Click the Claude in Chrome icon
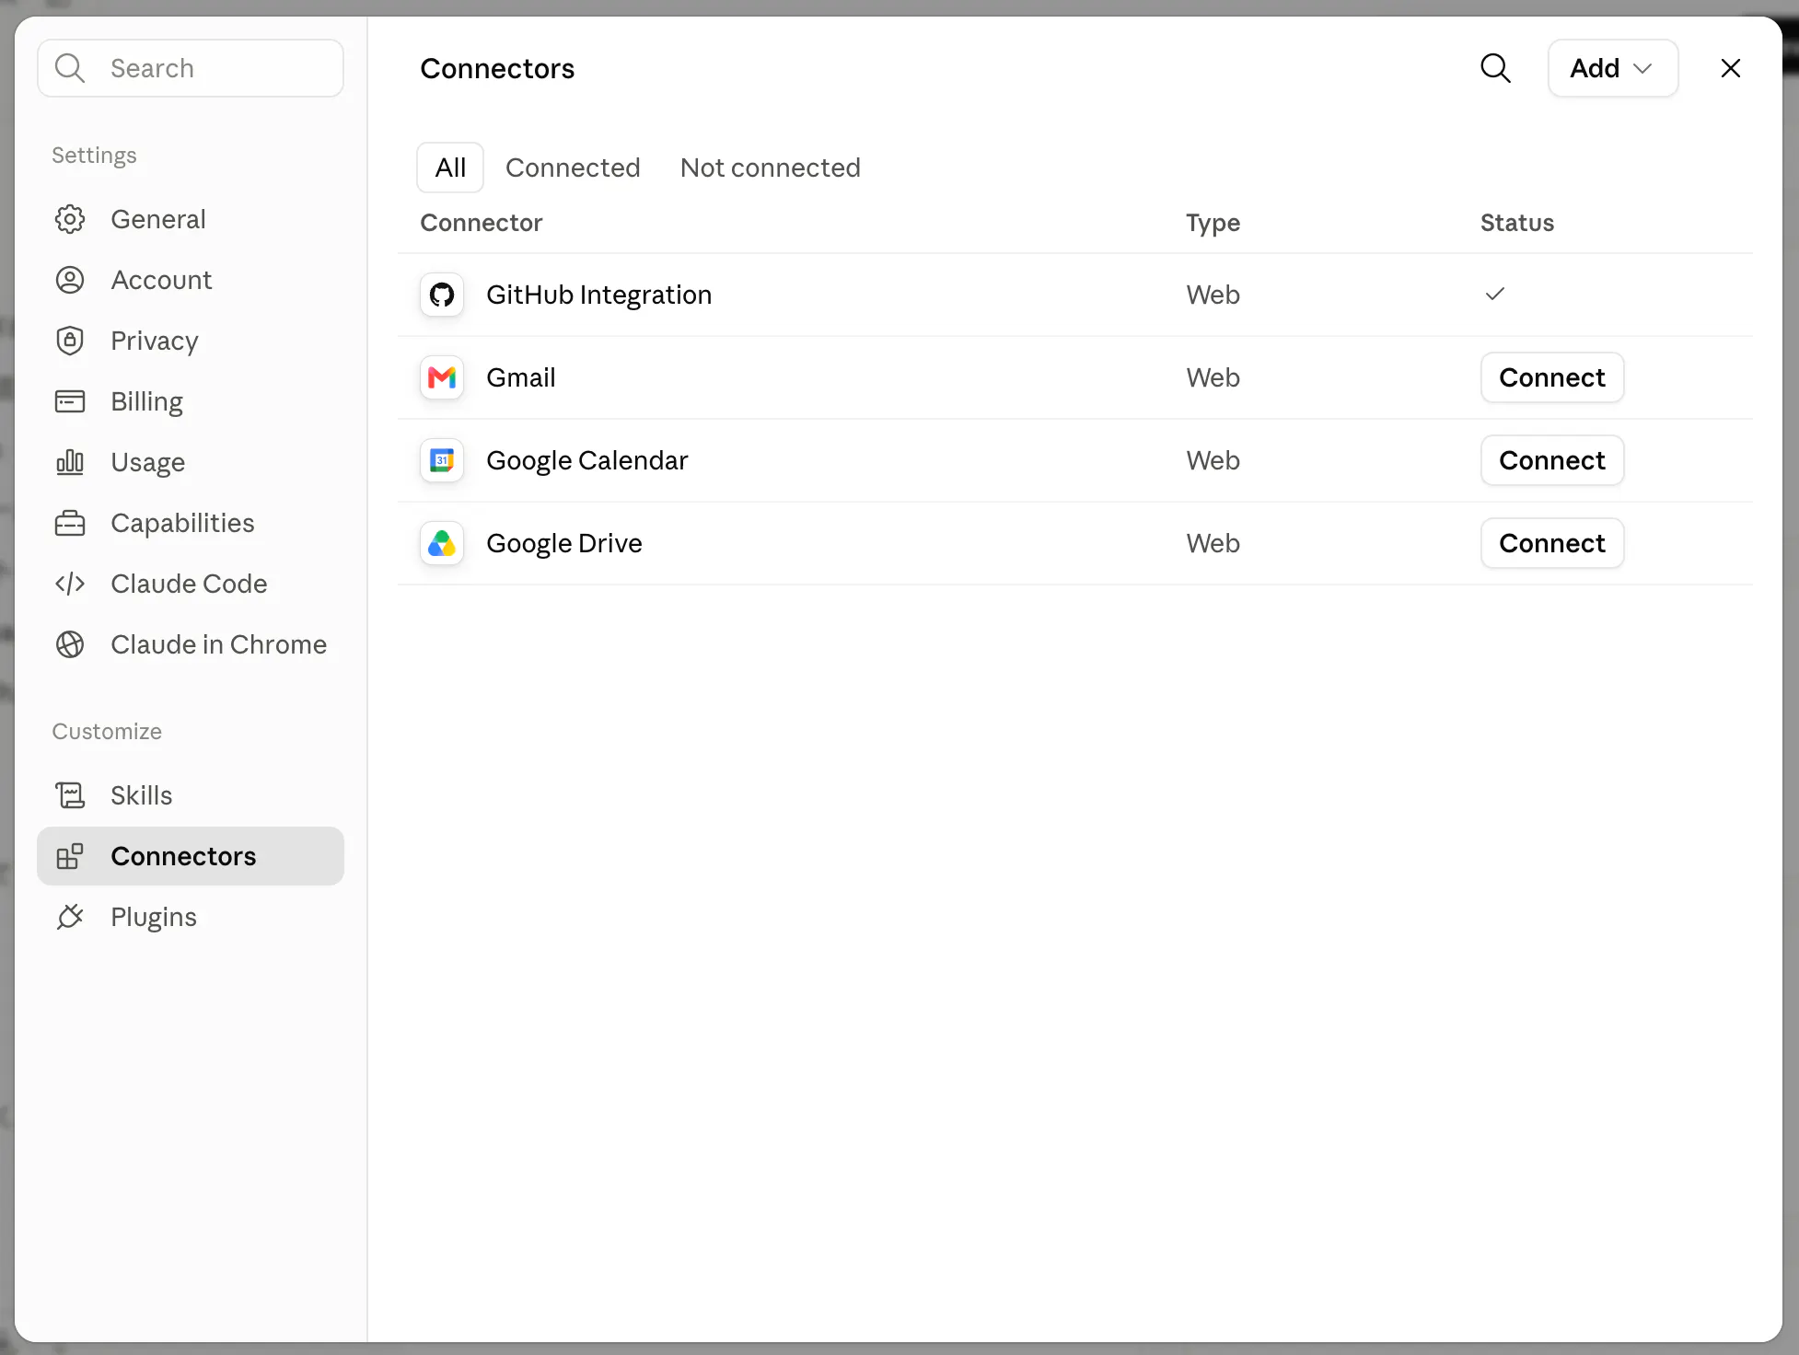1799x1355 pixels. 70,644
